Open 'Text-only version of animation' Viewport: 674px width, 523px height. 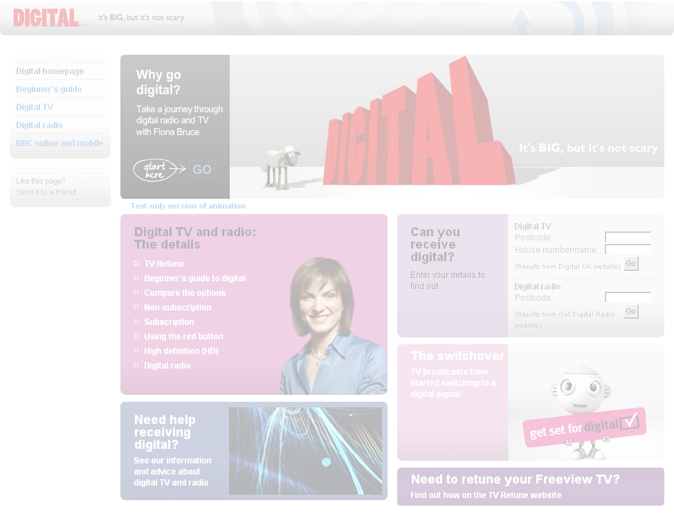tap(188, 206)
